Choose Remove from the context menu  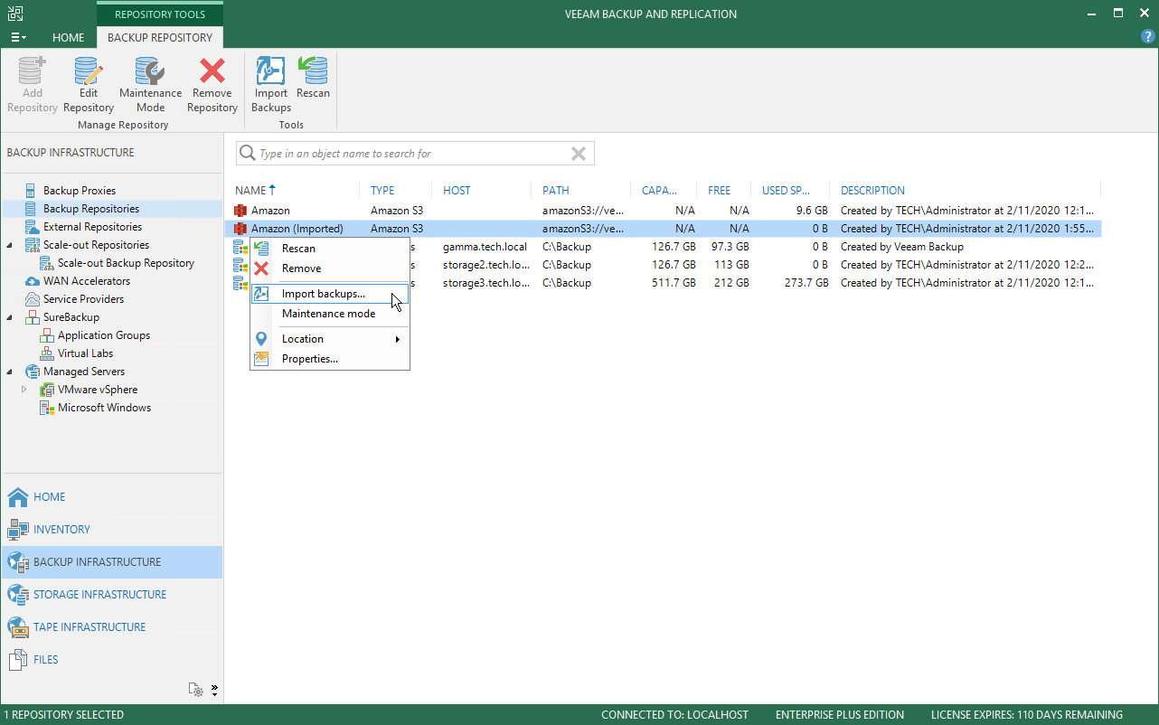[x=330, y=268]
